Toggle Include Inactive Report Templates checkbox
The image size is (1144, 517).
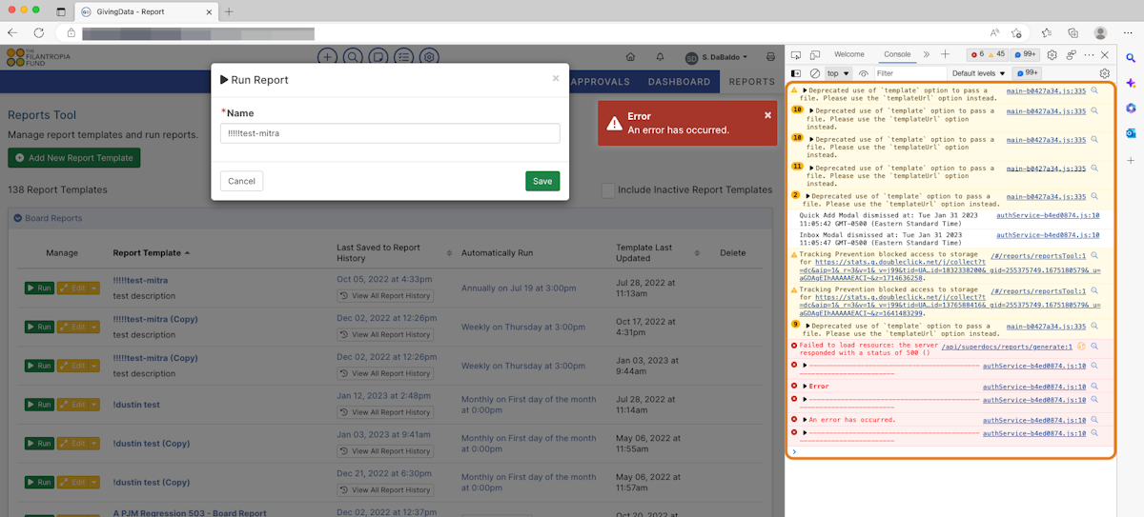click(x=608, y=190)
